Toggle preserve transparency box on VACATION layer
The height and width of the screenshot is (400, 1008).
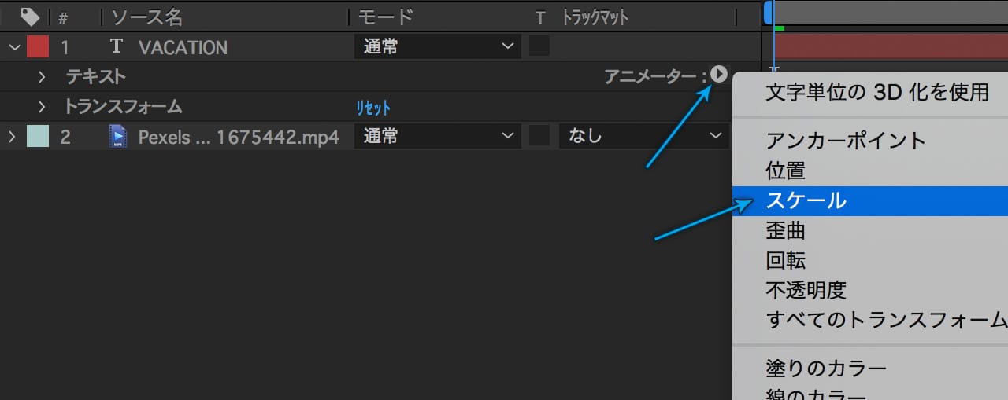pos(539,46)
